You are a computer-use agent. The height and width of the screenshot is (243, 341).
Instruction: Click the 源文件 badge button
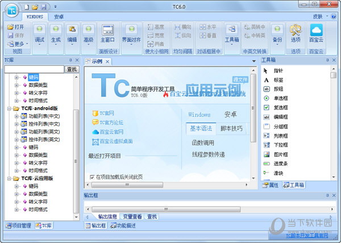coord(240,79)
